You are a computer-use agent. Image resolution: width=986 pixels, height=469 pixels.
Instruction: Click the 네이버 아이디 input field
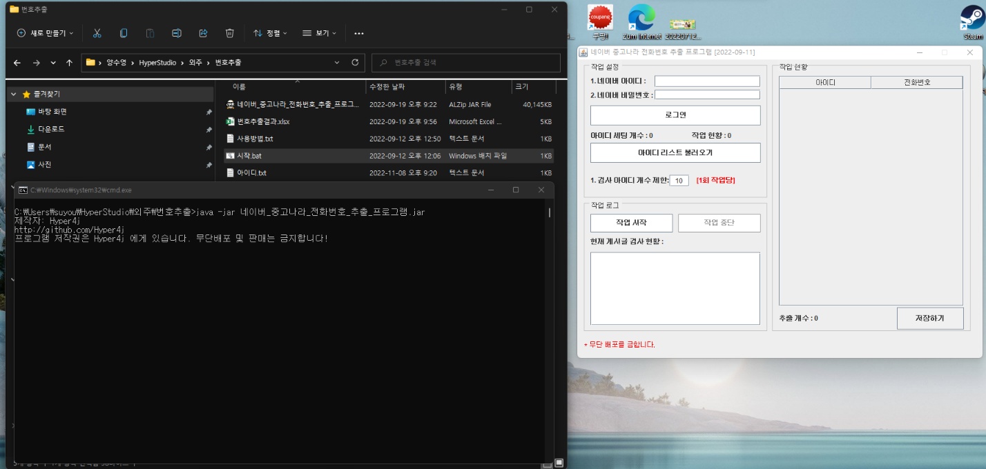point(707,81)
